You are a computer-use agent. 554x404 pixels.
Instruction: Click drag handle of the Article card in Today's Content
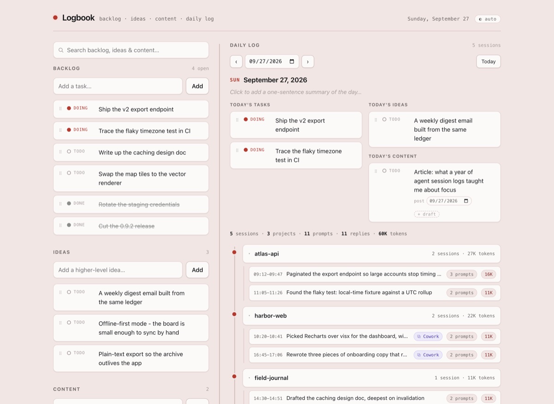pyautogui.click(x=376, y=171)
